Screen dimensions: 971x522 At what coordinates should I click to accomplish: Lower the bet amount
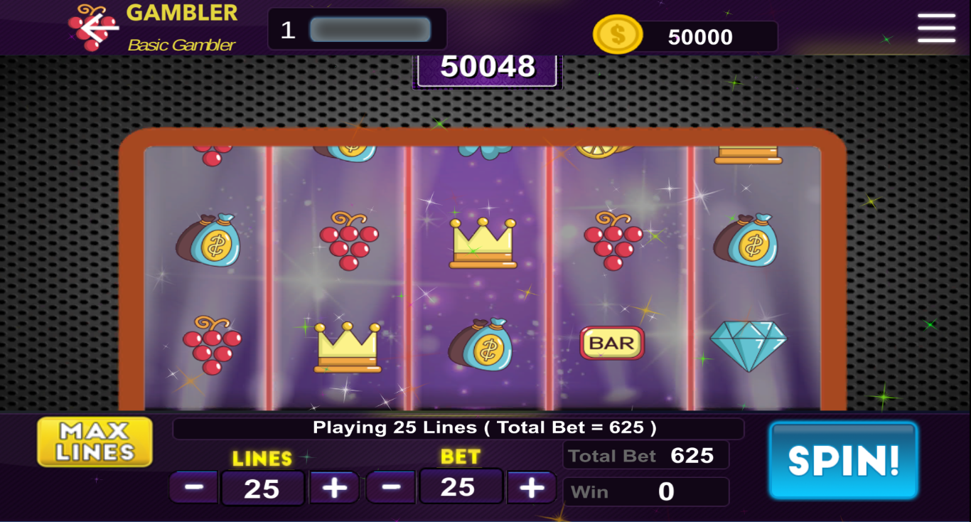[x=390, y=487]
